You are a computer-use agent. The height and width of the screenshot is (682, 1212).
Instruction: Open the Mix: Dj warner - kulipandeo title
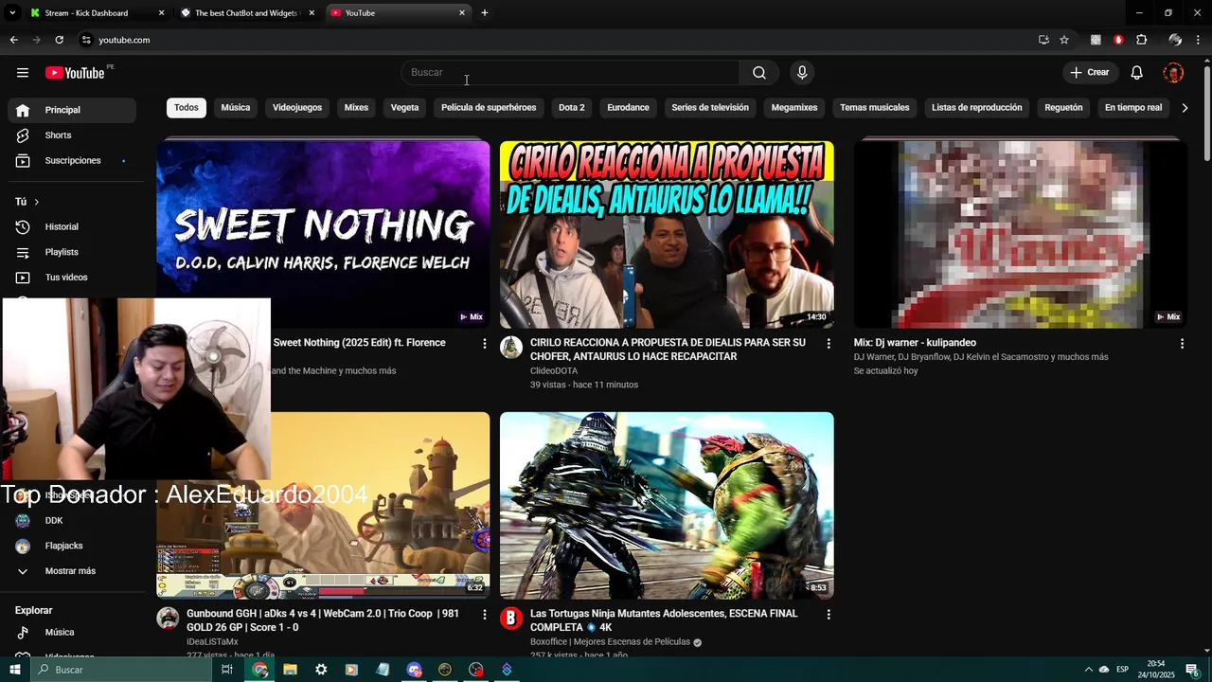coord(915,343)
